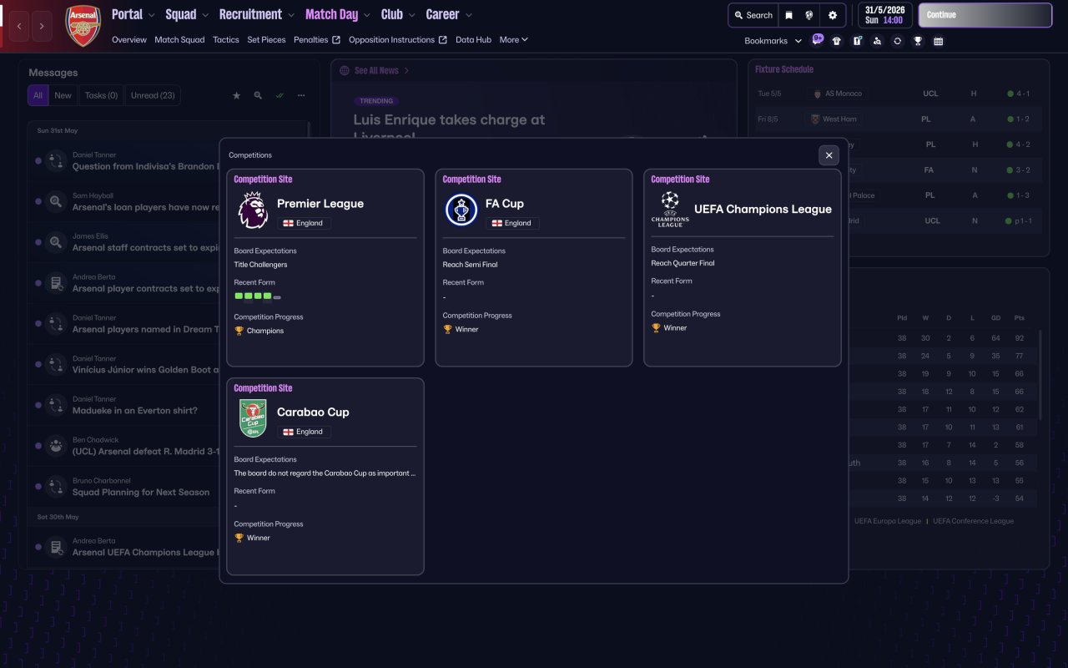Click the Carabao Cup Winner trophy icon
Viewport: 1068px width, 668px height.
point(239,538)
